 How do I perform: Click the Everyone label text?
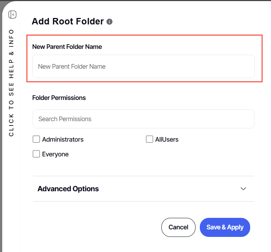55,154
